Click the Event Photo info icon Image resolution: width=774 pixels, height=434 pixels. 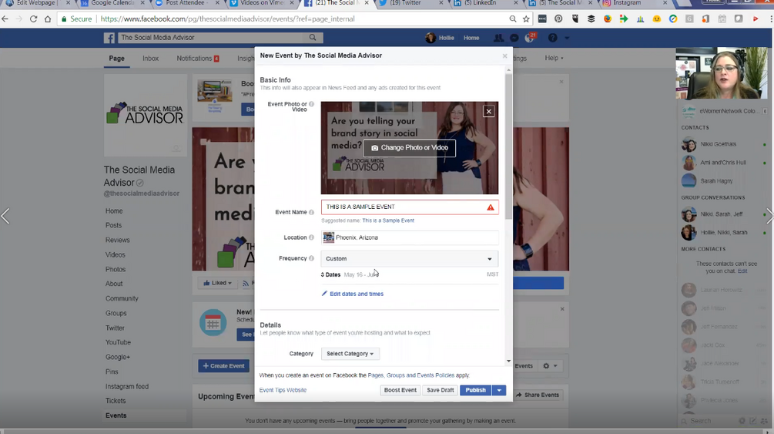311,104
